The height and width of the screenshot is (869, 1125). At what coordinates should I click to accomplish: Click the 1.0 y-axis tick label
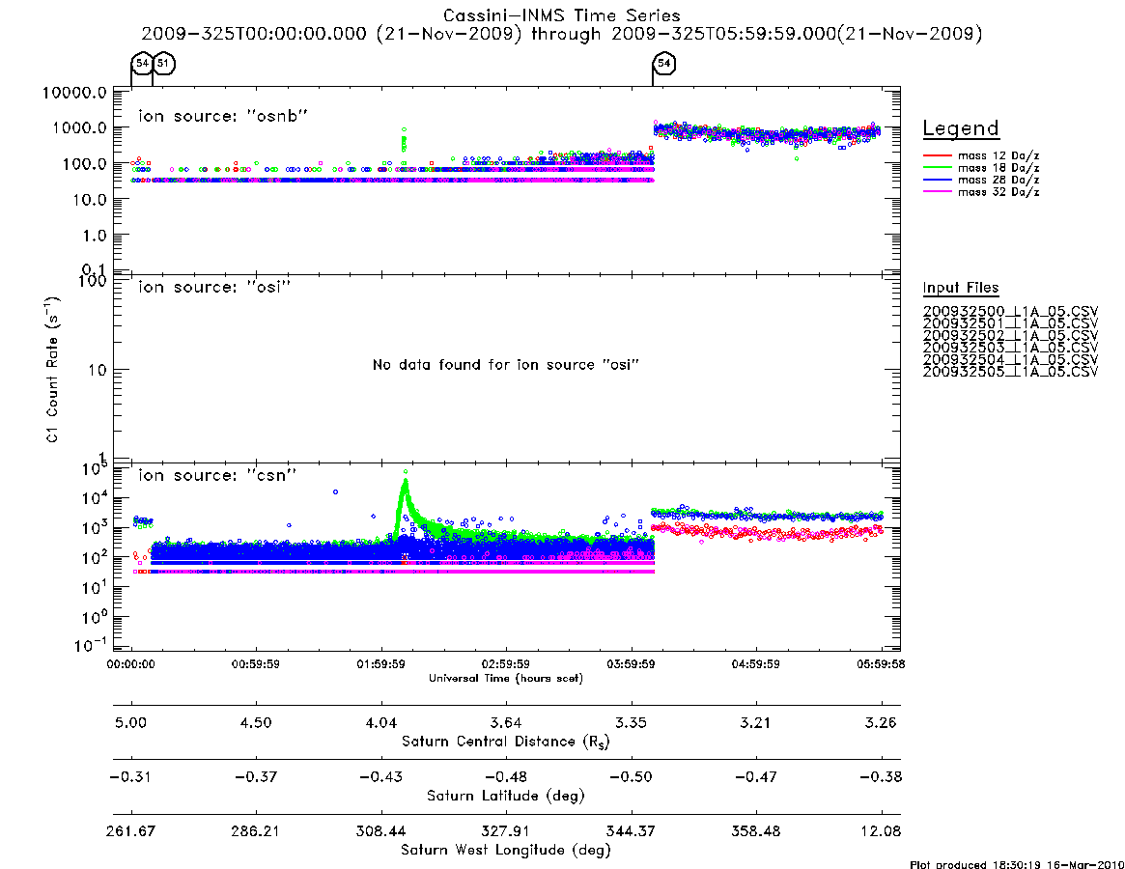pyautogui.click(x=93, y=237)
